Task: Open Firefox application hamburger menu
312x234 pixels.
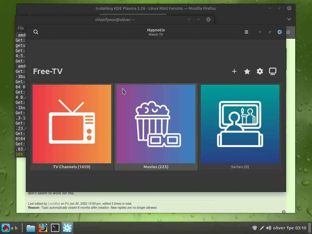Action: click(288, 32)
